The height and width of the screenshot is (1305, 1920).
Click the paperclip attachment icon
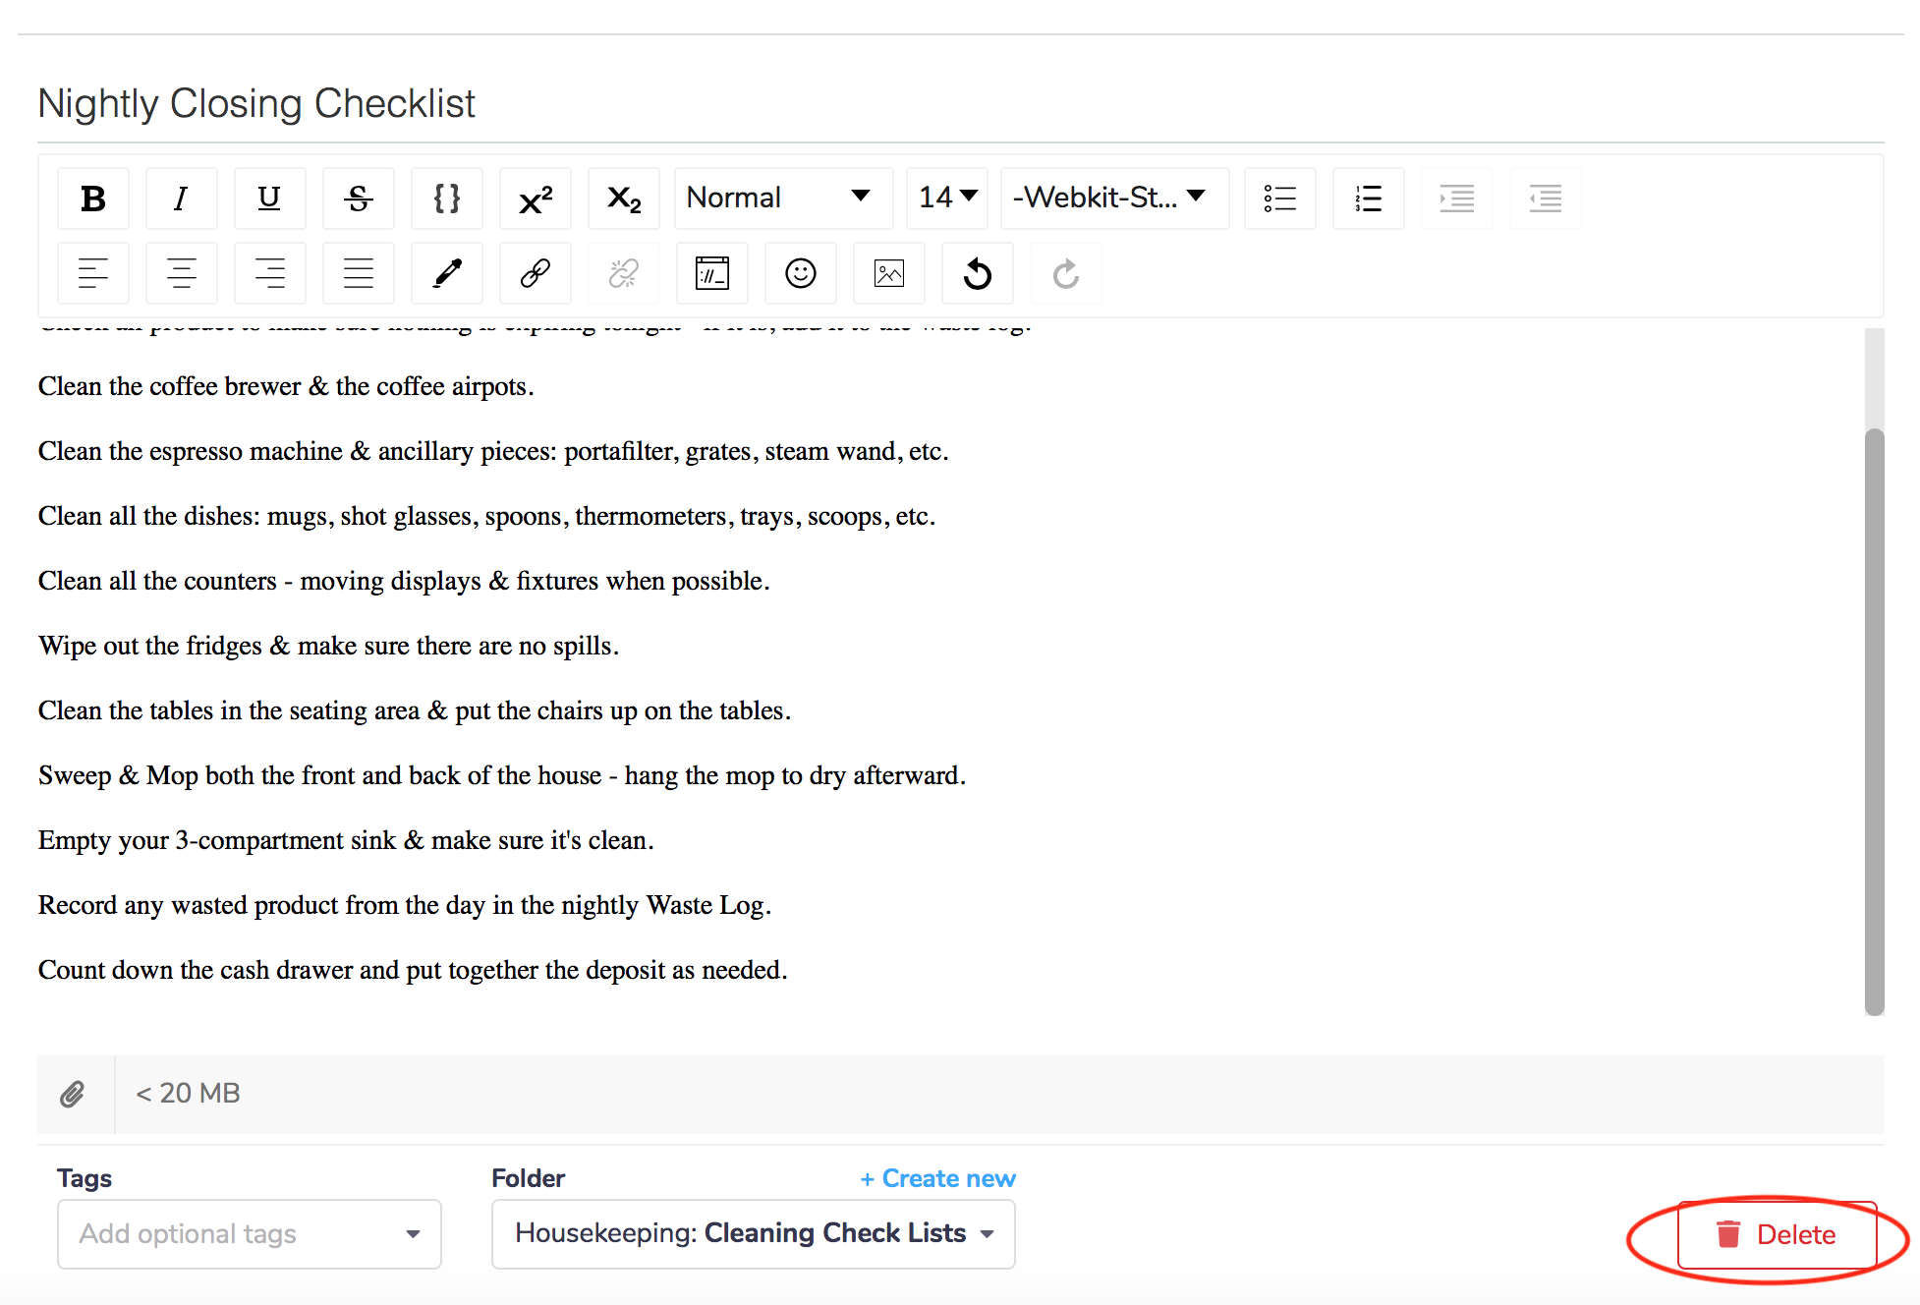[x=73, y=1094]
